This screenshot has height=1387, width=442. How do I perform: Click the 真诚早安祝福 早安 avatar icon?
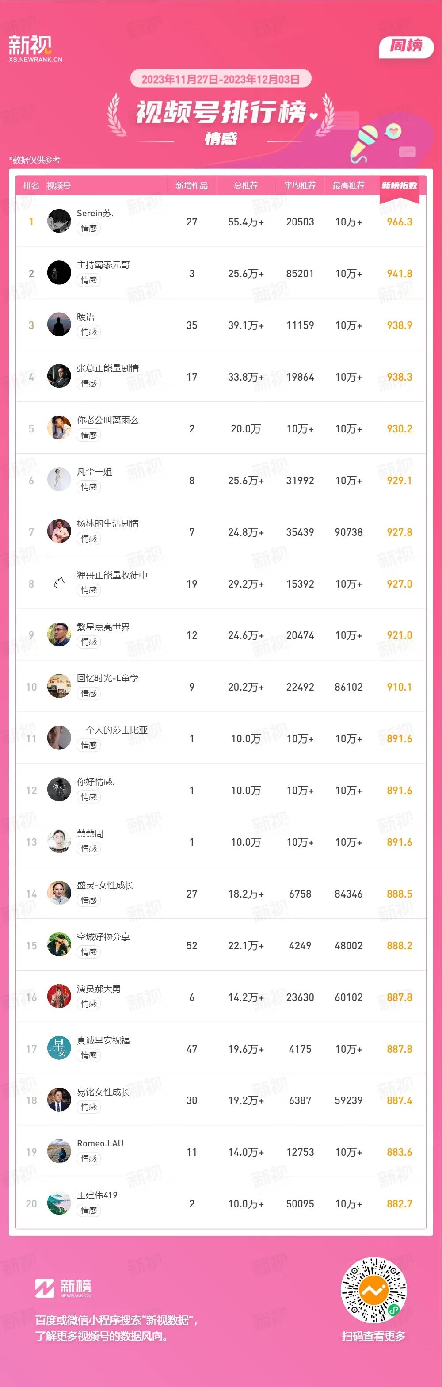59,1048
